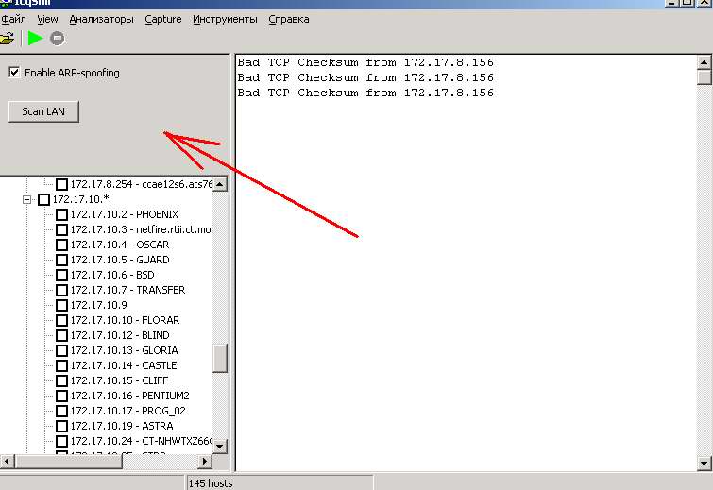
Task: Click the host tree vertical scrollbar thumb
Action: tap(220, 358)
